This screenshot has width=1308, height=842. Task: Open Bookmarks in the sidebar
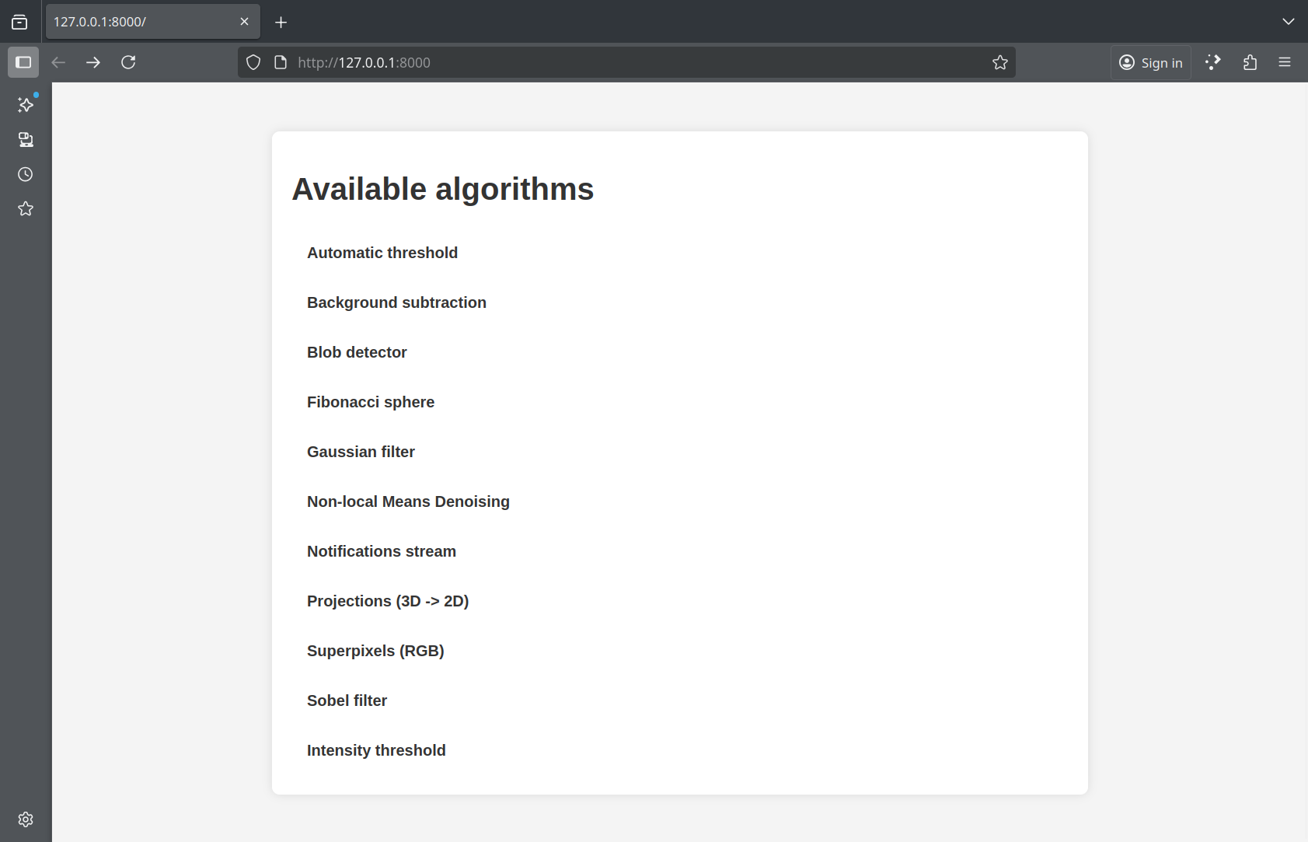[x=26, y=208]
